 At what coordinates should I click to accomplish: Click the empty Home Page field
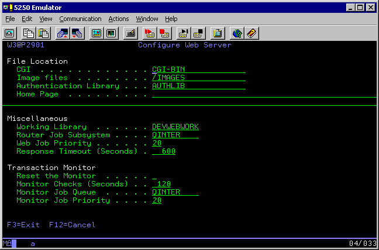(x=264, y=94)
